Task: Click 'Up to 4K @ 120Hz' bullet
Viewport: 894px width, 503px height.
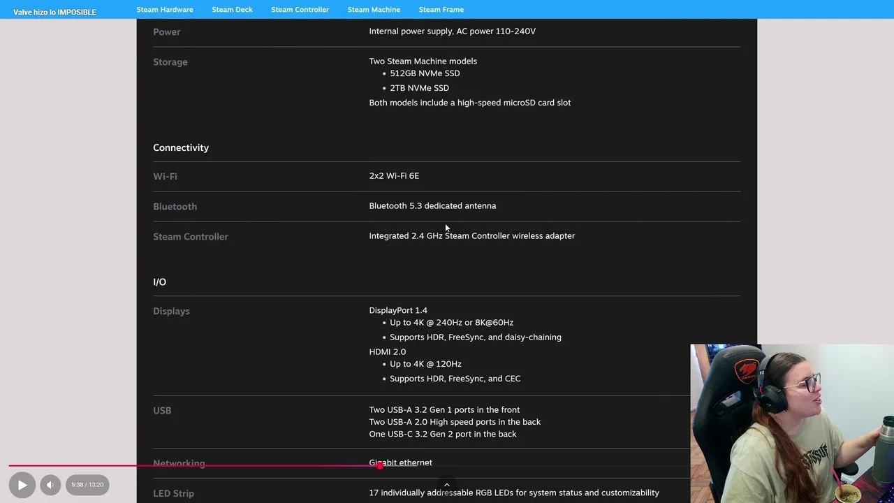Action: pos(425,364)
